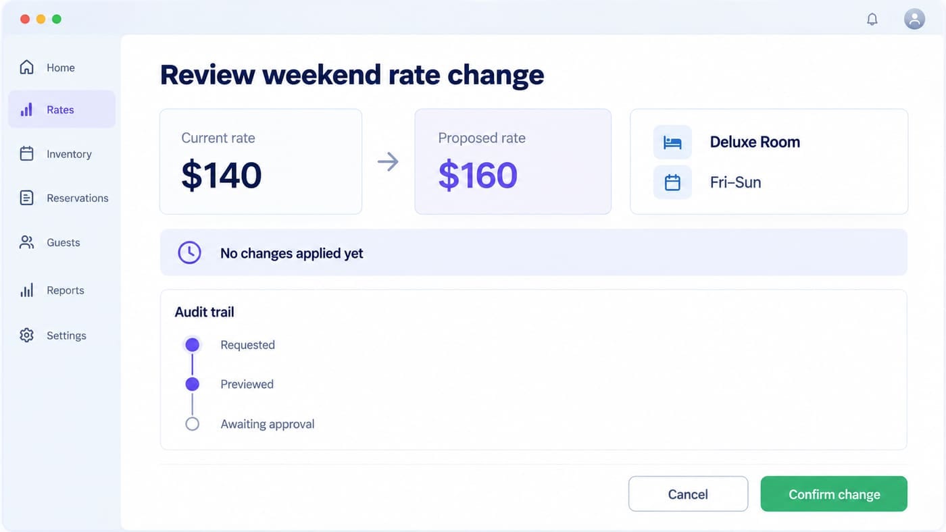The height and width of the screenshot is (532, 946).
Task: Click the Guests people icon
Action: [x=26, y=242]
